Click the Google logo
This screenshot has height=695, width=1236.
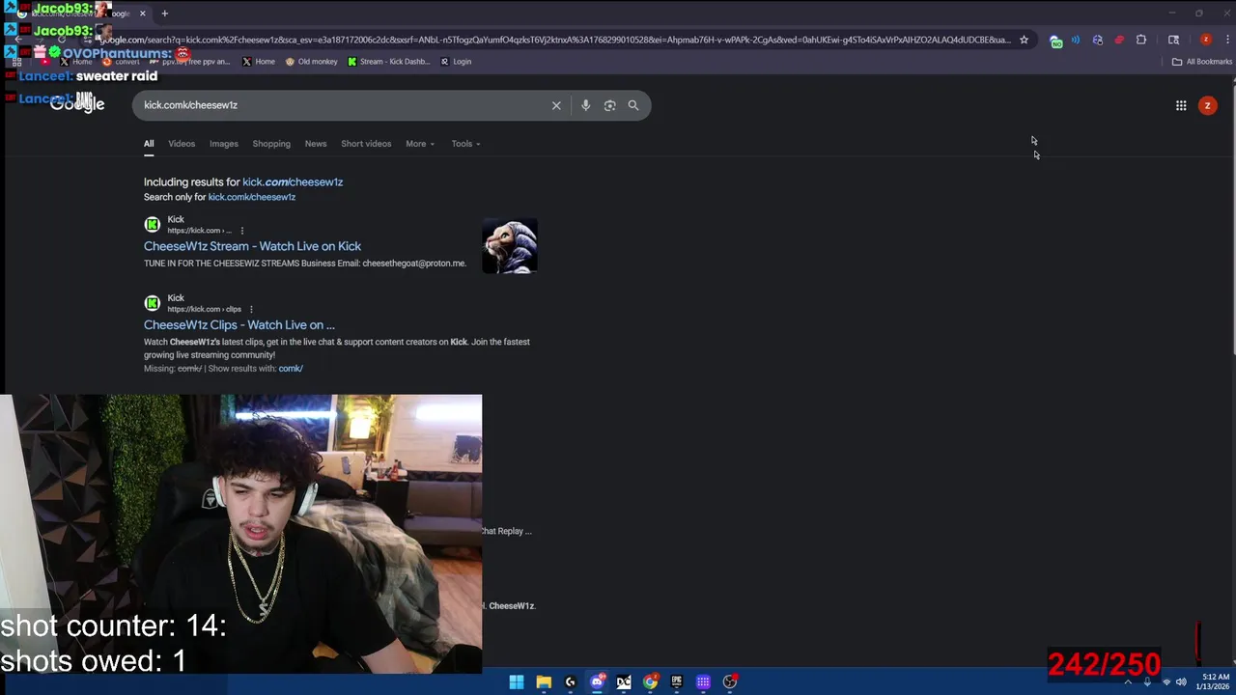point(77,104)
